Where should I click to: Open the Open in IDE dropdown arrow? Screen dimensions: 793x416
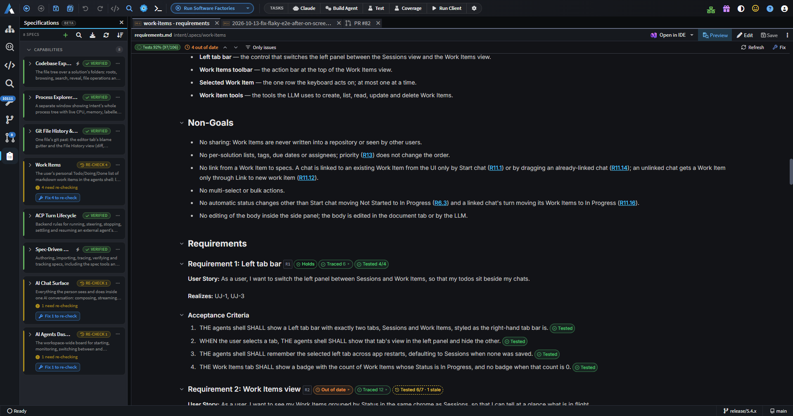[692, 35]
